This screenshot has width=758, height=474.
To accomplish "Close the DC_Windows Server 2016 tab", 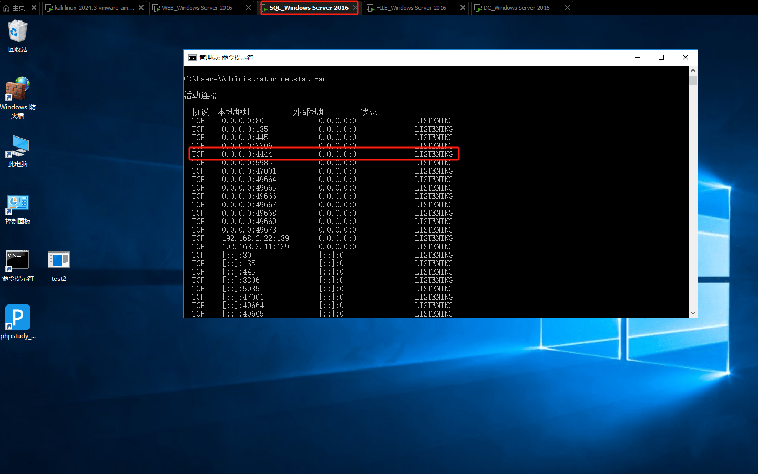I will pos(567,8).
